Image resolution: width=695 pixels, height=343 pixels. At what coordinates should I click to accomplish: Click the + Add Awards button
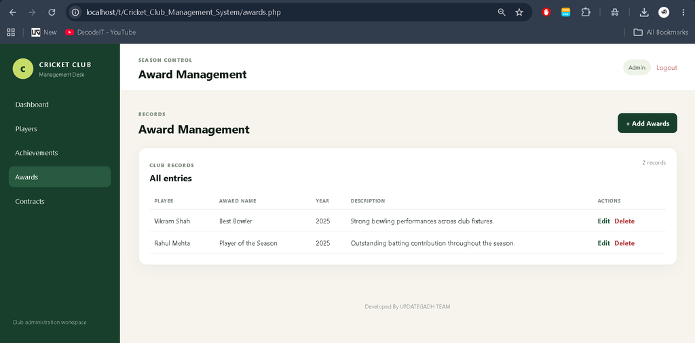point(647,124)
